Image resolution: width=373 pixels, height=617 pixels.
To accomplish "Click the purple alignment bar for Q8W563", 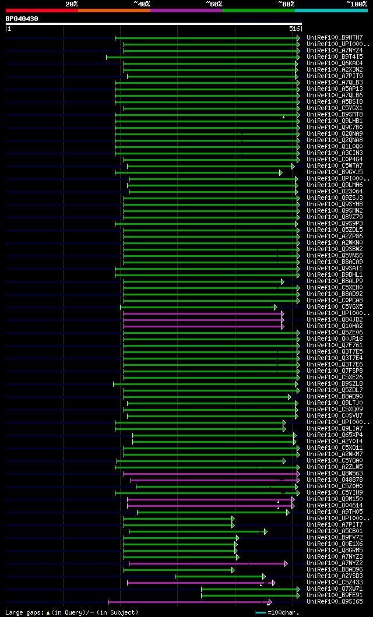I will 210,474.
